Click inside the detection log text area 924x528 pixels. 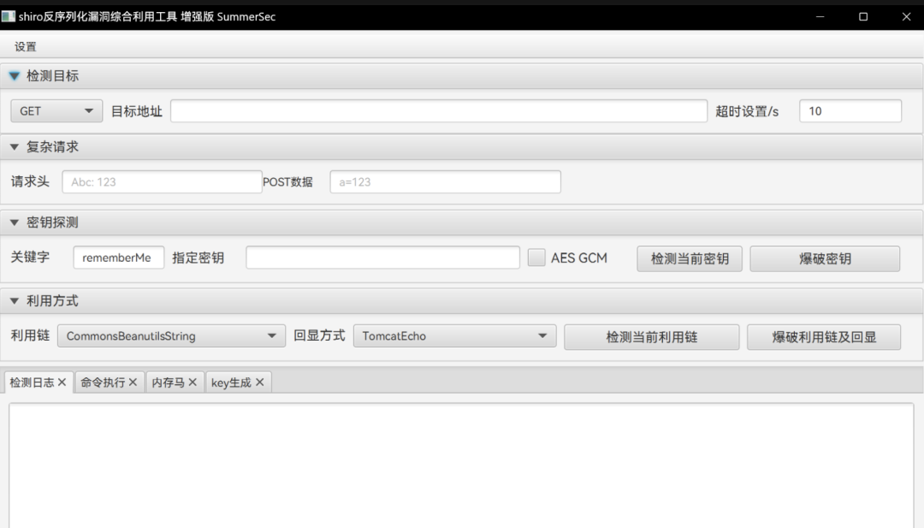click(x=461, y=466)
